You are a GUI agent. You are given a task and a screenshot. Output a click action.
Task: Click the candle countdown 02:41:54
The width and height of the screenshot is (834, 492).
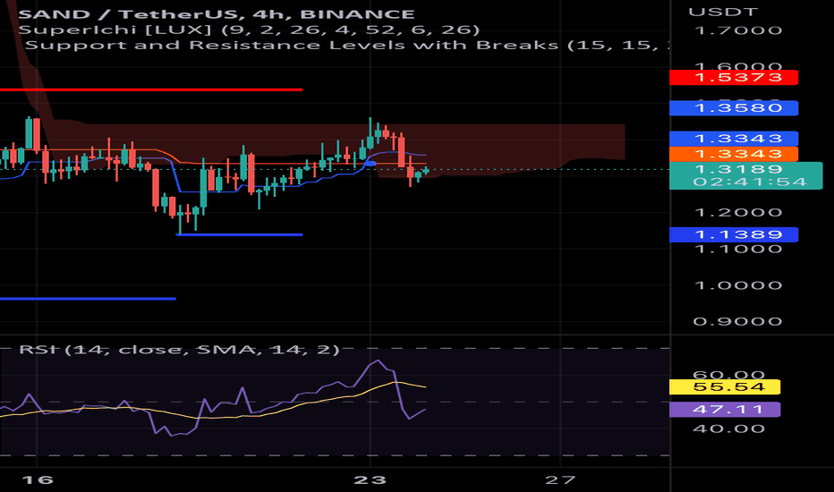point(750,182)
